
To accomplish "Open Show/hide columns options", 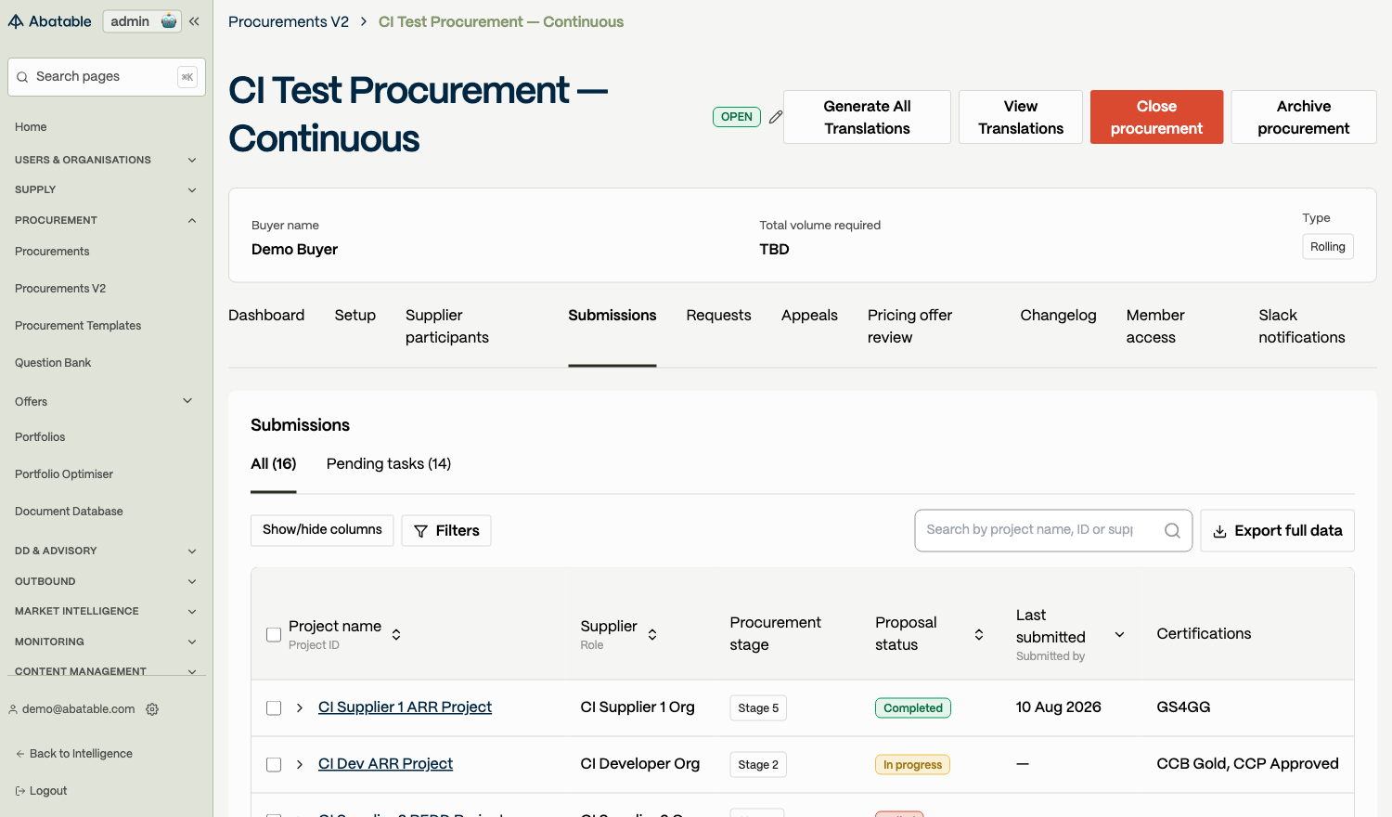I will pyautogui.click(x=322, y=530).
